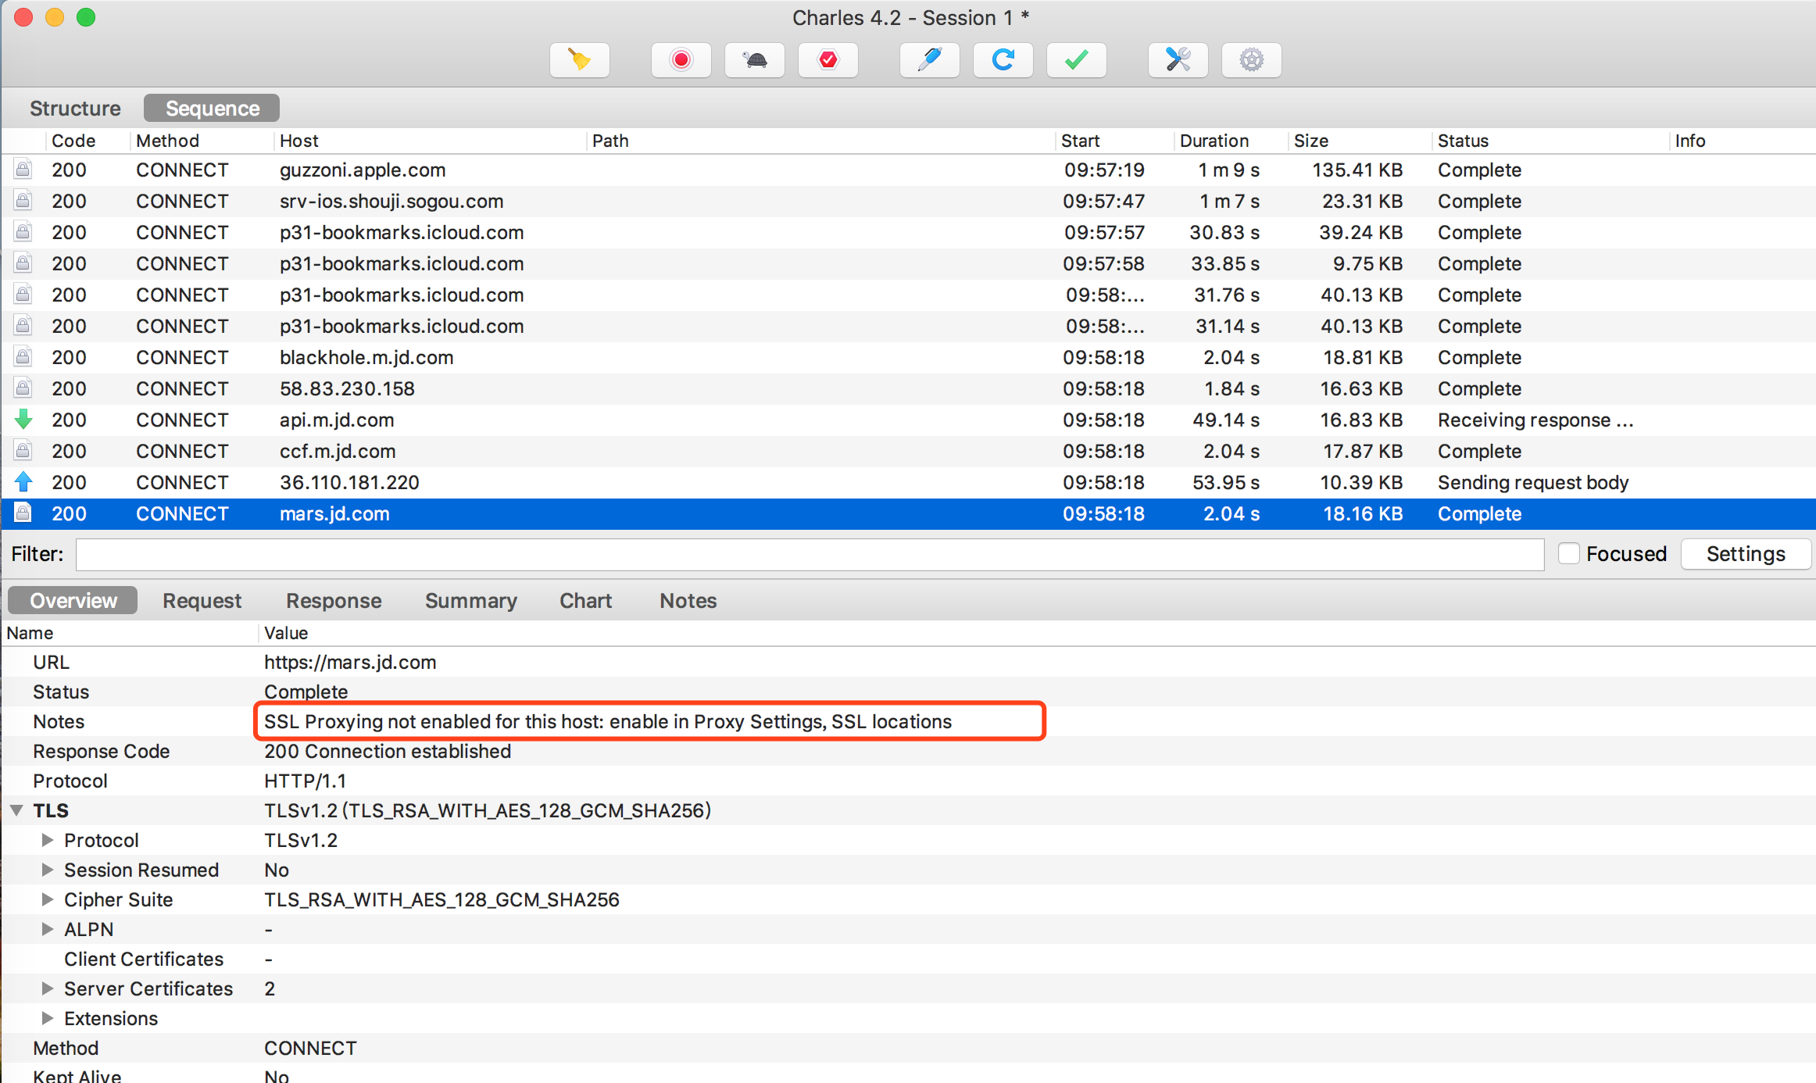
Task: Select the srv-ios.shouji.sogou.com request row
Action: coord(908,201)
